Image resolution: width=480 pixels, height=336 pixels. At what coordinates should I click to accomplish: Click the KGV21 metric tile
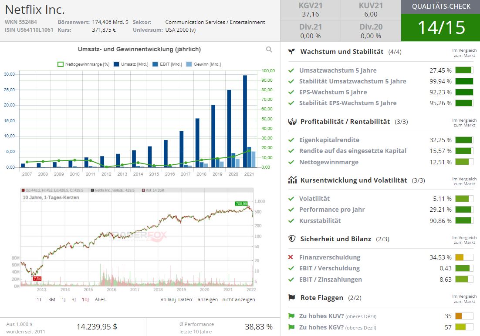[x=310, y=10]
